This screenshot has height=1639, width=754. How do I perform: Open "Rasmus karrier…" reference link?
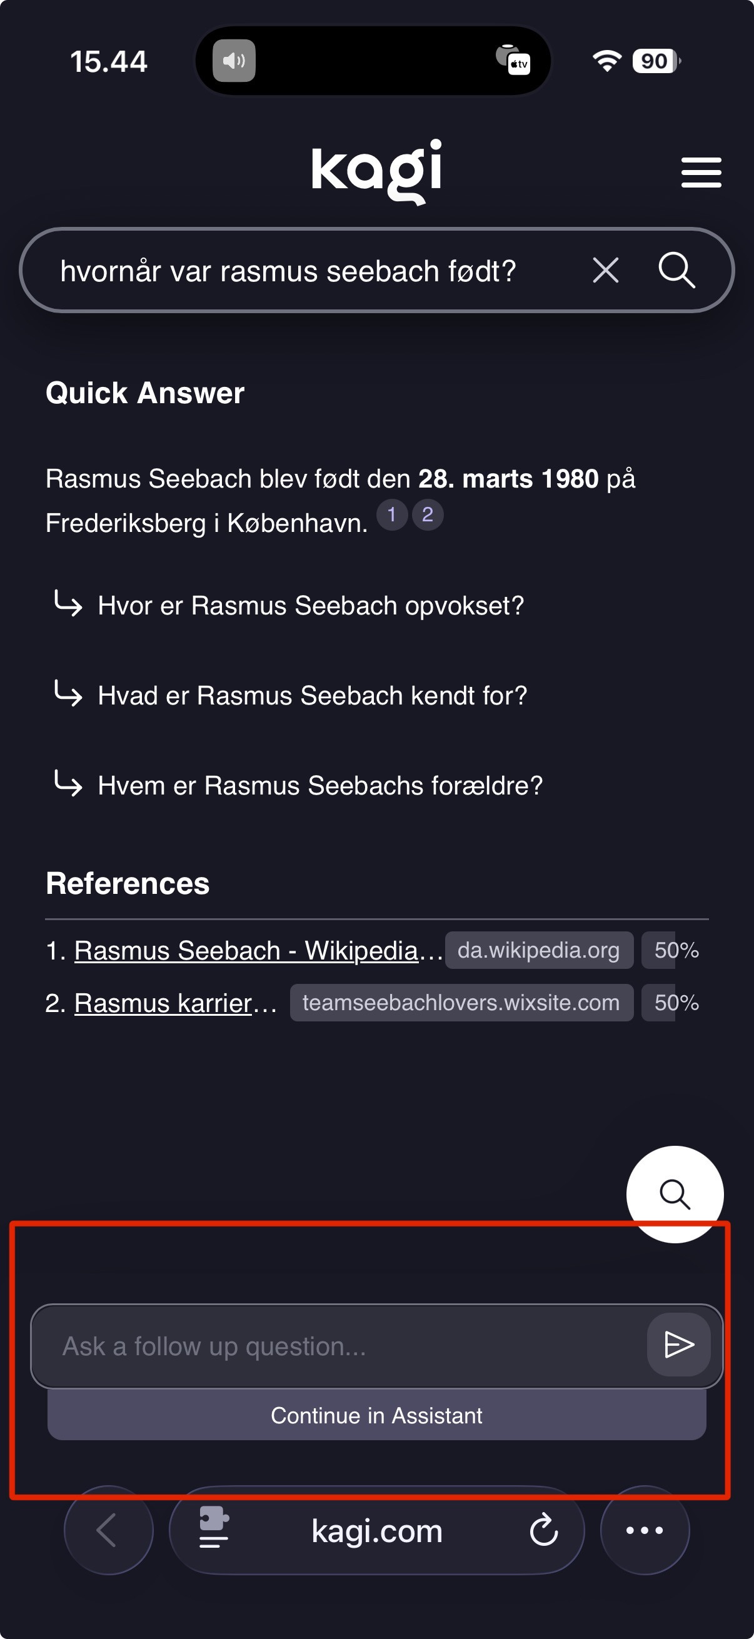164,1003
